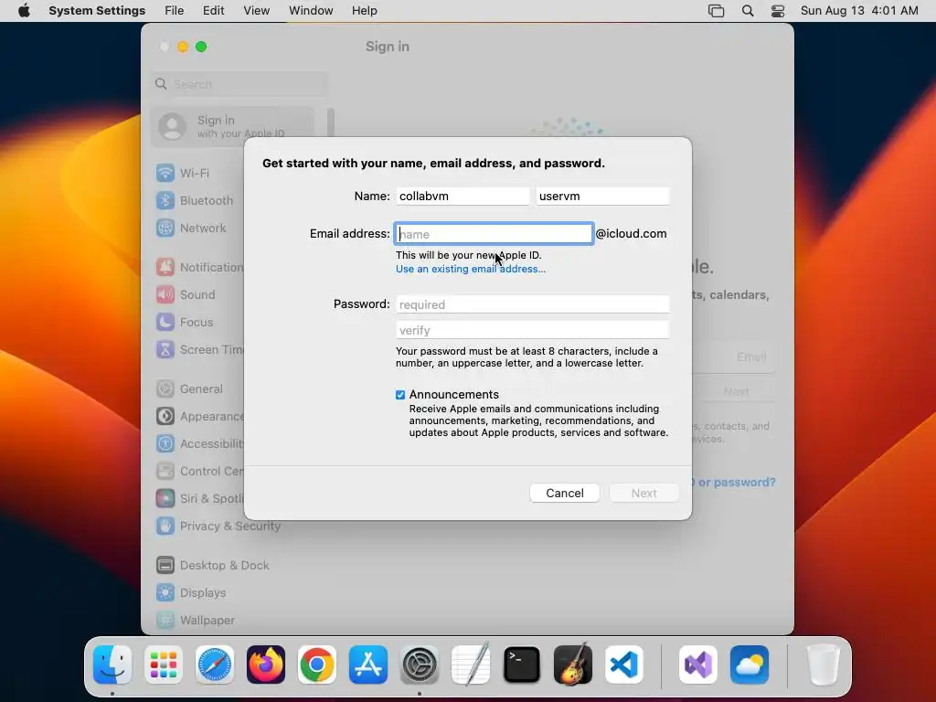936x702 pixels.
Task: Select Sound speaker icon in sidebar
Action: [x=165, y=294]
